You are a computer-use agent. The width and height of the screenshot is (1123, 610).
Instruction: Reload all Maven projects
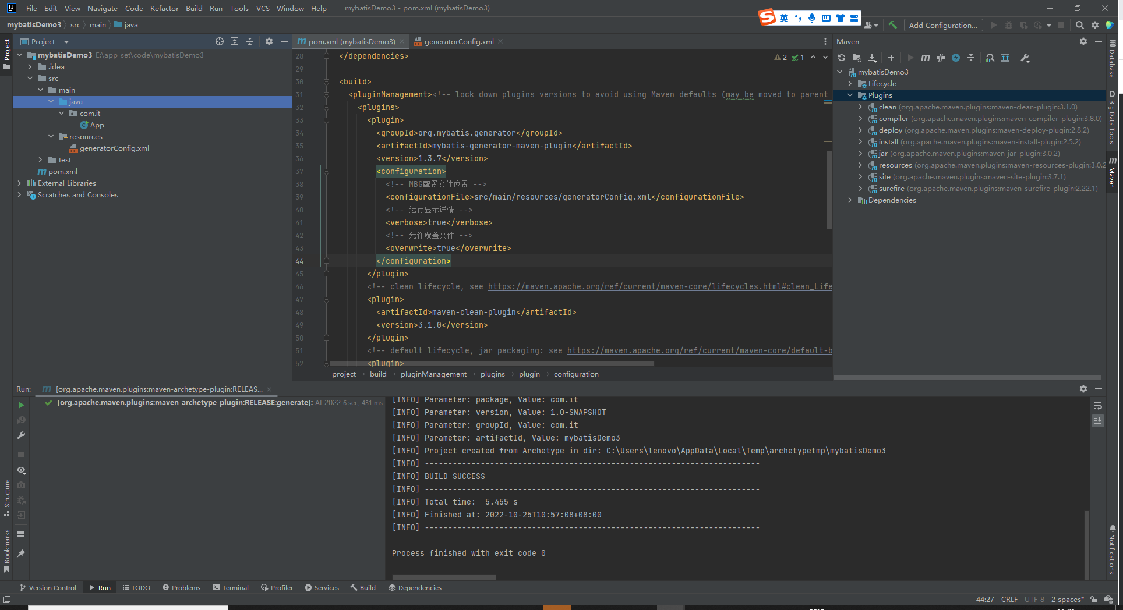point(841,58)
